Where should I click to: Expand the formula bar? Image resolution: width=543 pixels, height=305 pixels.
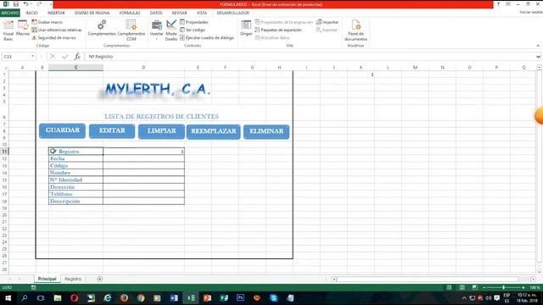538,57
